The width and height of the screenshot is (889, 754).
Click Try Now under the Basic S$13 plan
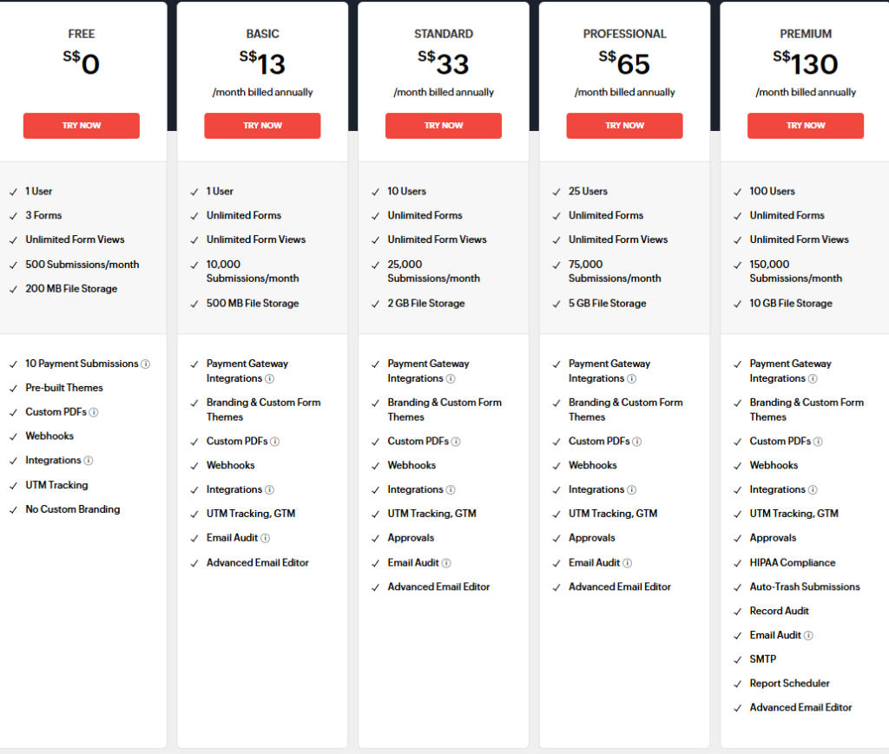point(262,126)
